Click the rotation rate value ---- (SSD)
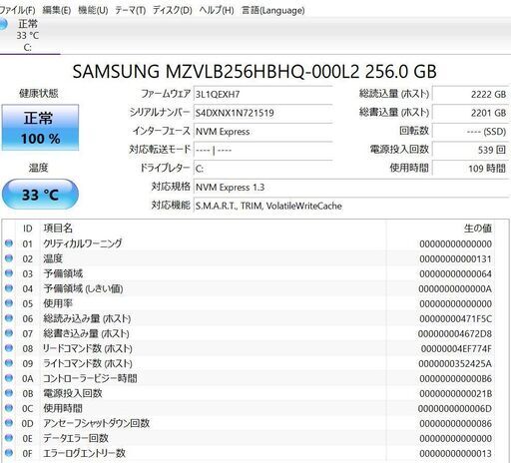This screenshot has height=463, width=511. [470, 132]
